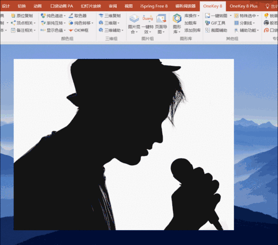This screenshot has height=245, width=278.
Task: Open the 口袋动画 PA tab
Action: tap(62, 6)
